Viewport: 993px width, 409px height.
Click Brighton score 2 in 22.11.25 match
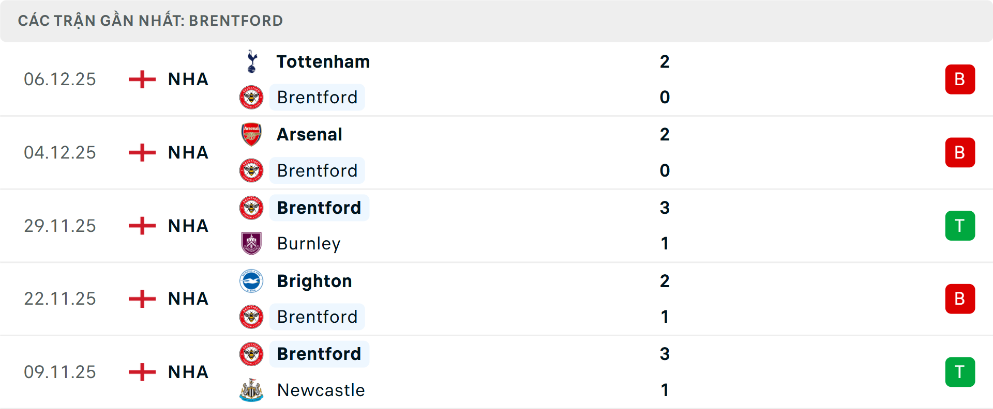(x=665, y=281)
